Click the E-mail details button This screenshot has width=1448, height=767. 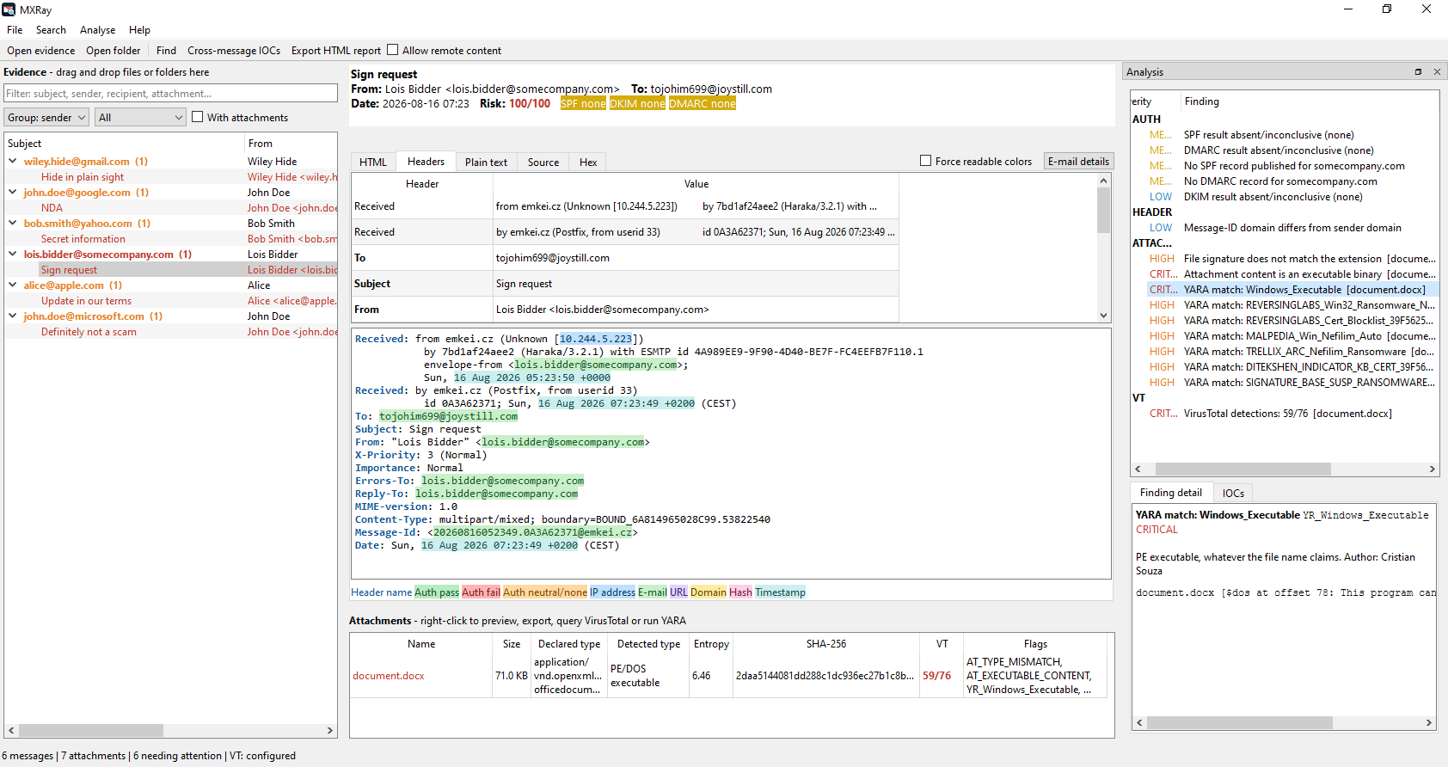tap(1078, 161)
